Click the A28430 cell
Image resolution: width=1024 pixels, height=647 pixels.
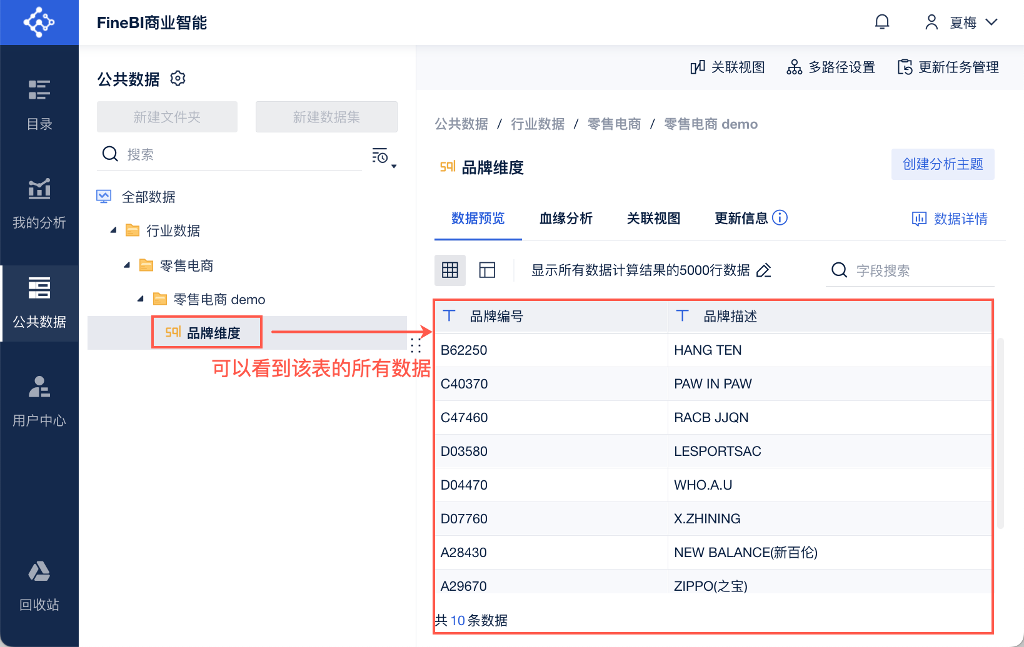(551, 552)
